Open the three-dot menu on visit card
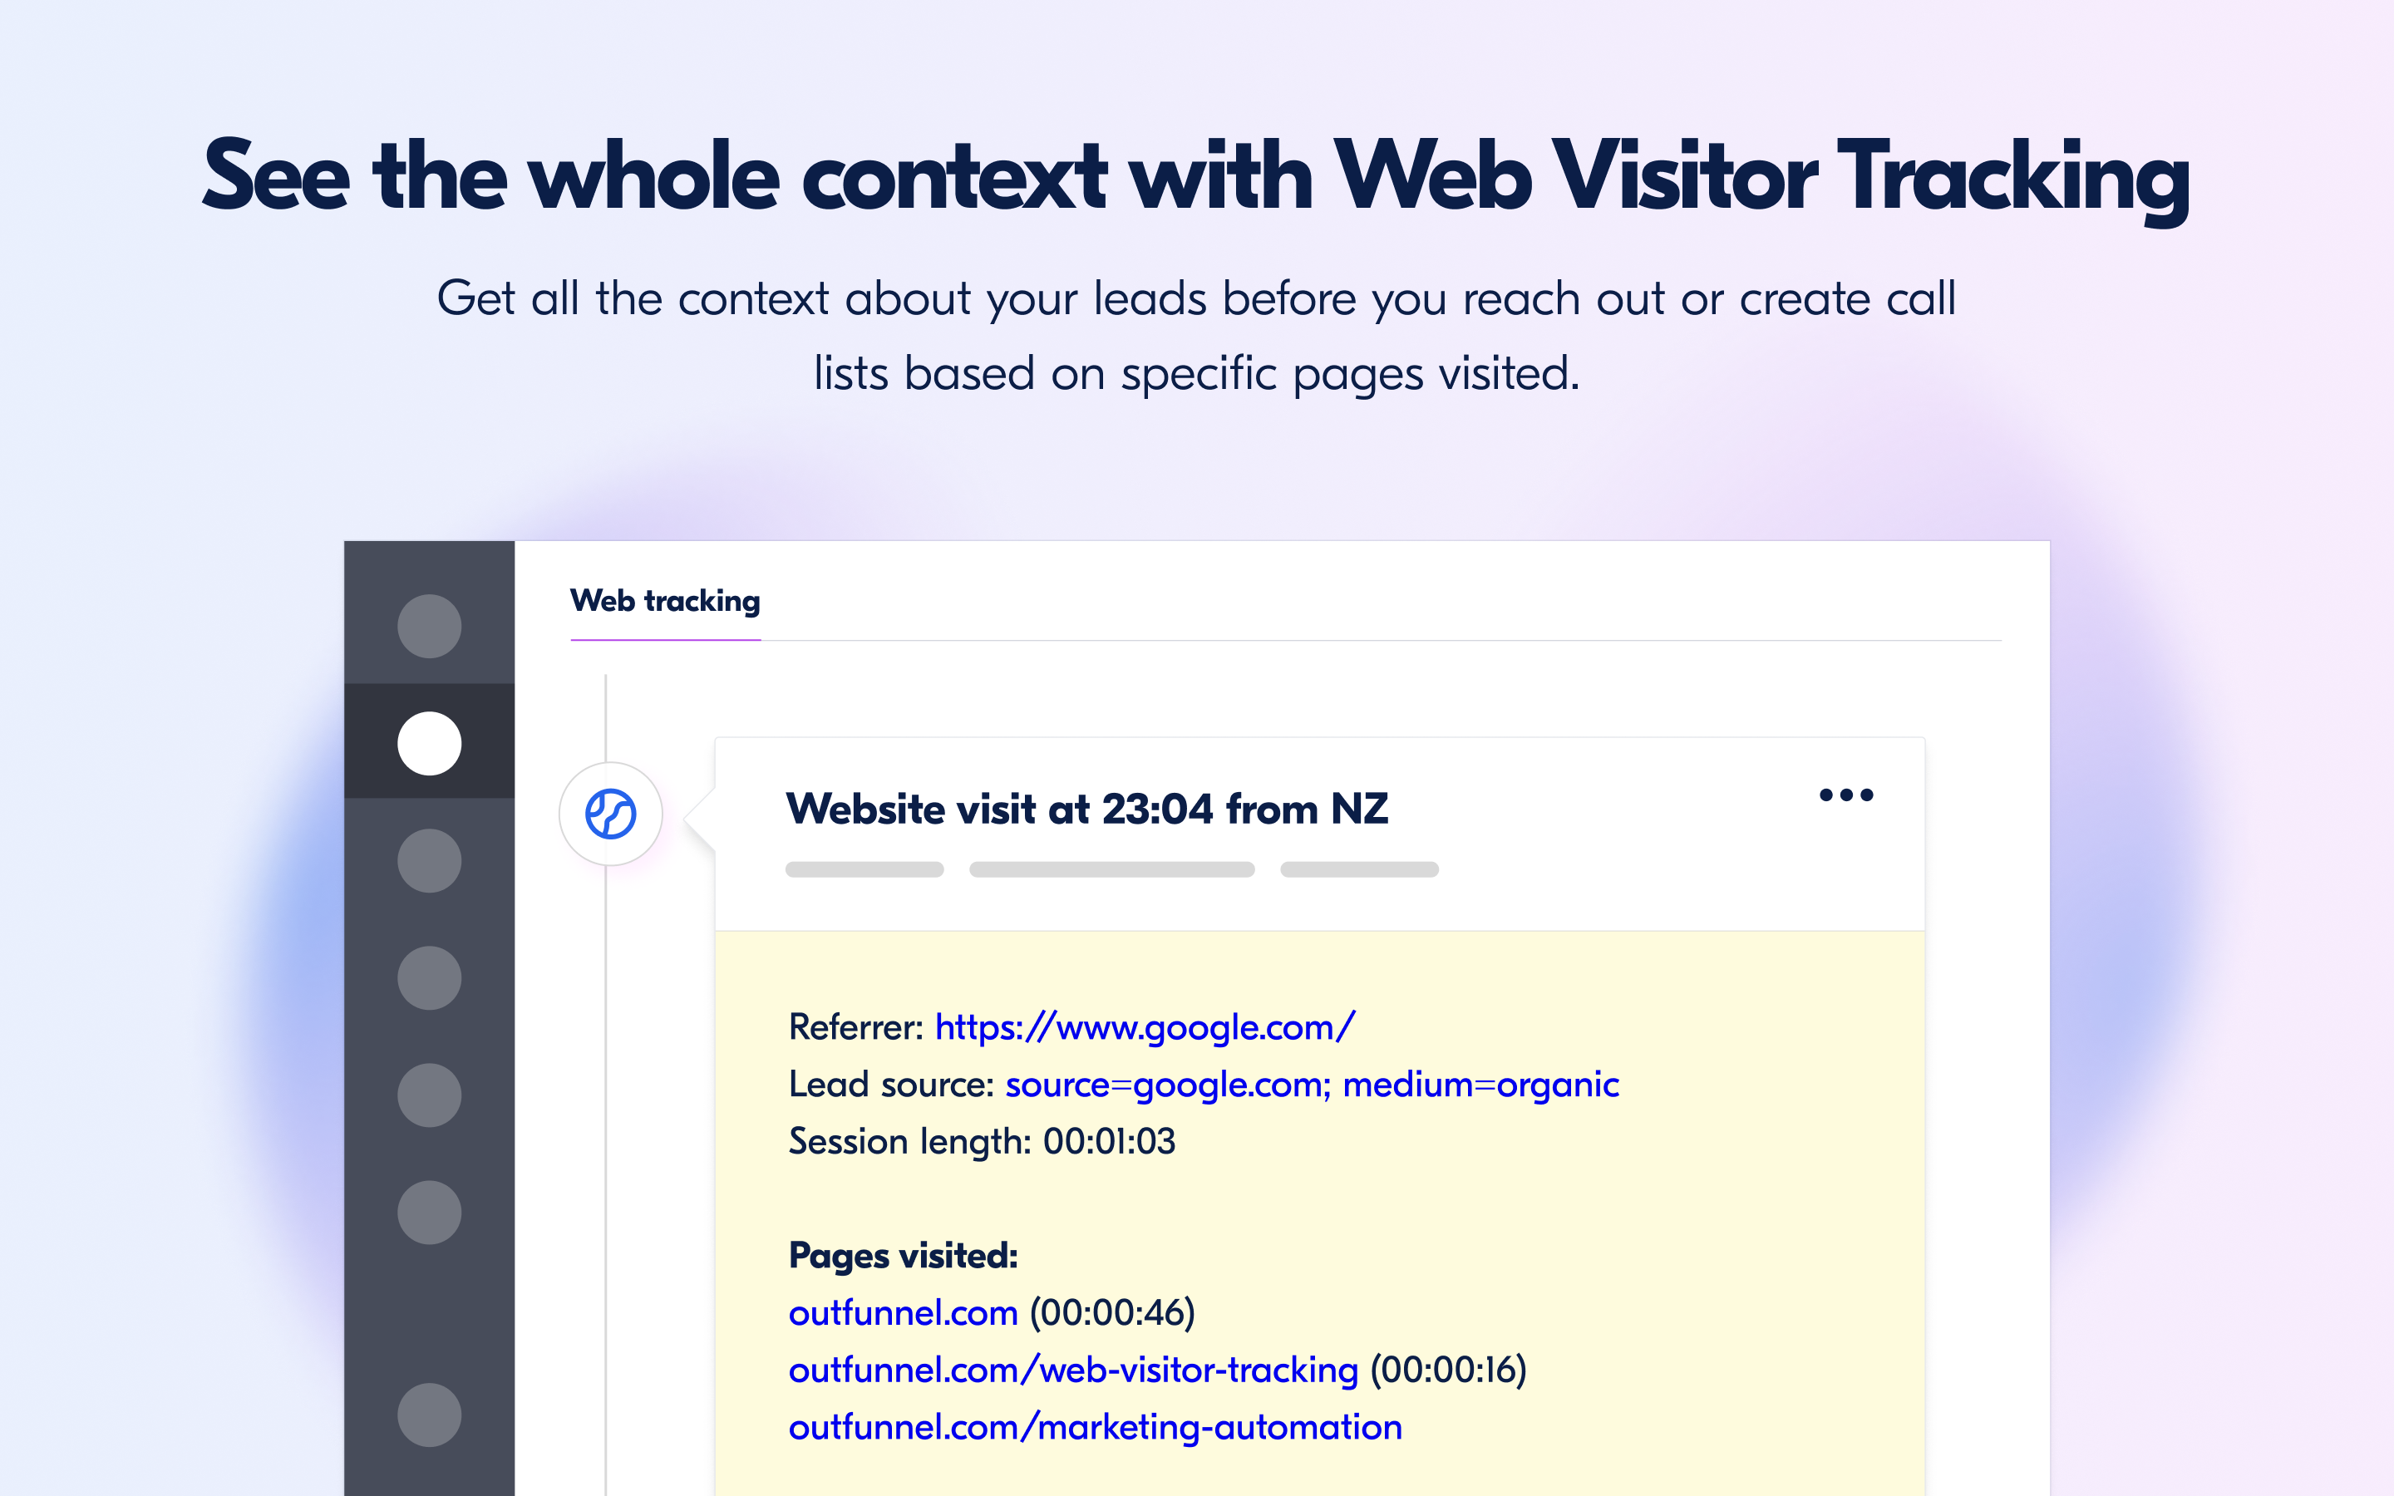Image resolution: width=2394 pixels, height=1496 pixels. pos(1846,795)
